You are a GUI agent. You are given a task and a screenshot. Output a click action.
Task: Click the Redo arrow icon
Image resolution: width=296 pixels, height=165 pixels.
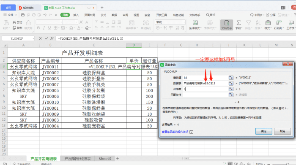coord(50,15)
